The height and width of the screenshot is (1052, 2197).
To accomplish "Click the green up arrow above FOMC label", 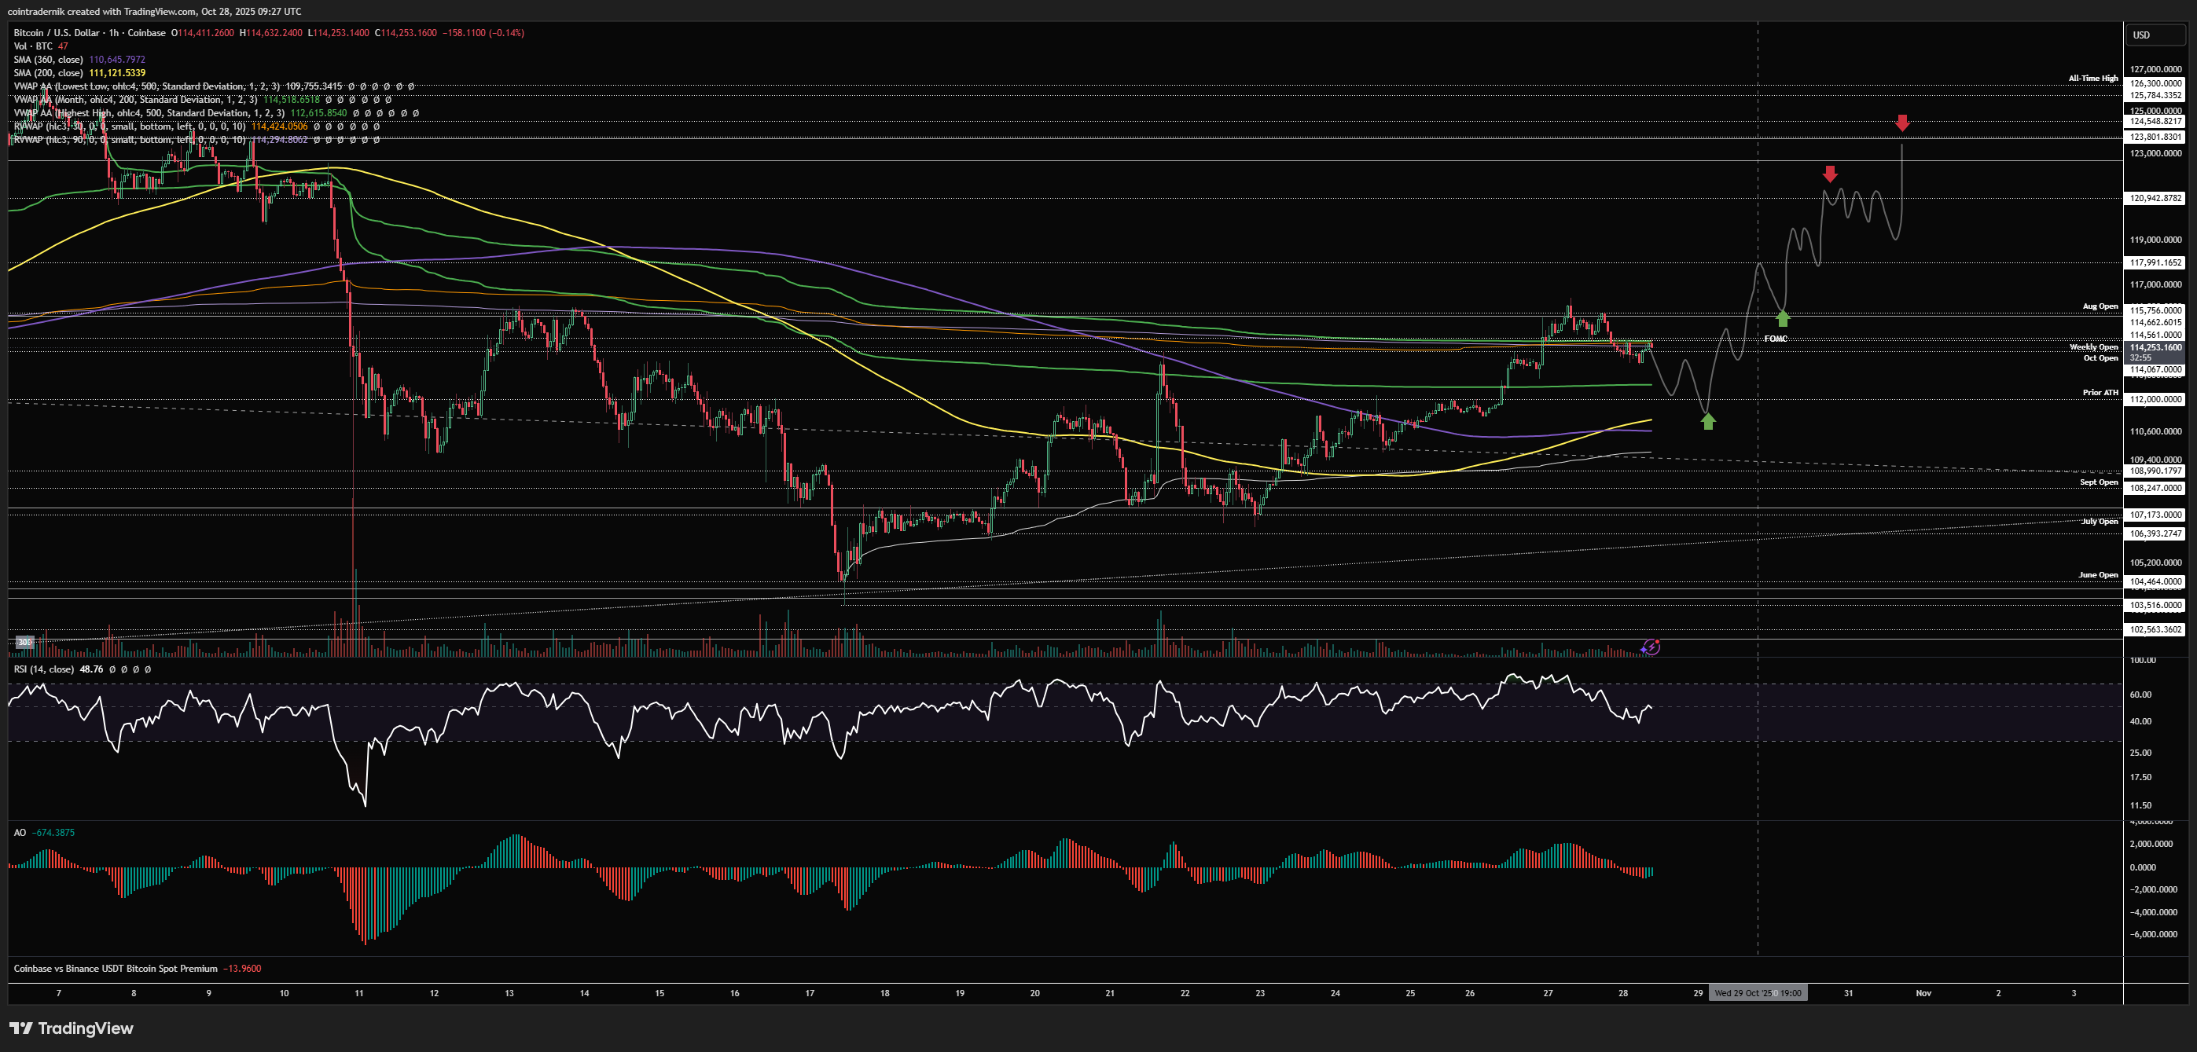I will 1783,319.
